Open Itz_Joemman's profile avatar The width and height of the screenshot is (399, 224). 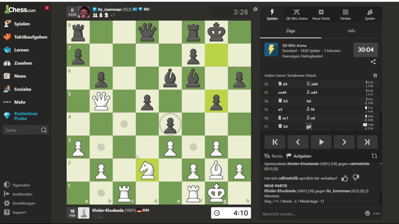coord(84,12)
